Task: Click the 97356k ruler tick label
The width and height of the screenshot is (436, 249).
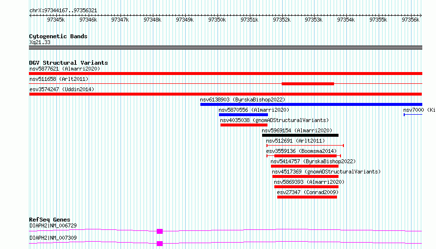Action: click(x=411, y=20)
